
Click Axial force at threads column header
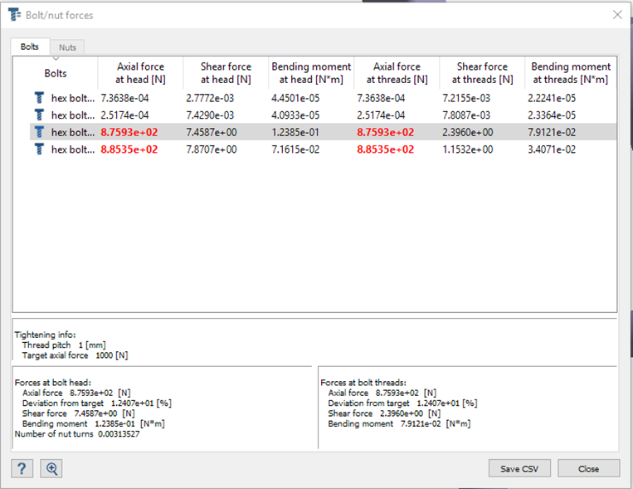[x=397, y=73]
